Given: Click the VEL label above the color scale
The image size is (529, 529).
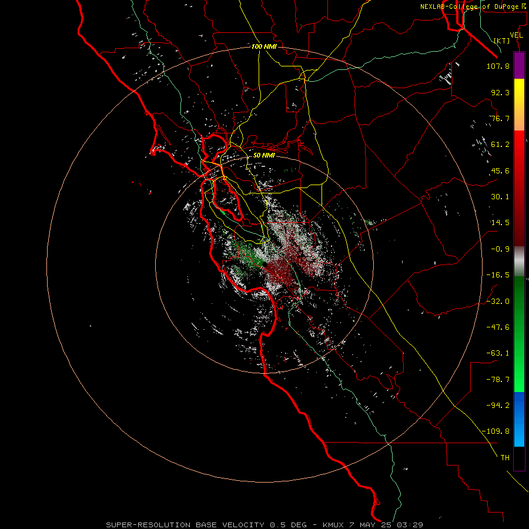Looking at the screenshot, I should click(517, 35).
